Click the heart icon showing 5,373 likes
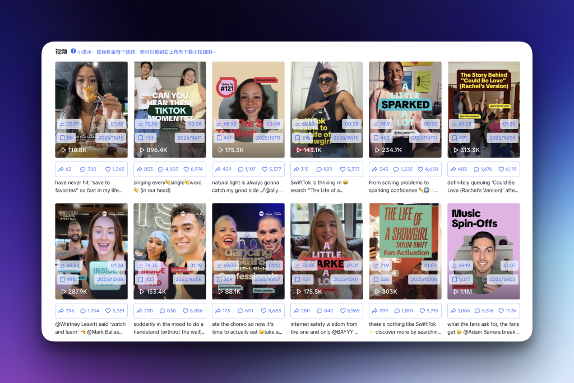Screen dimensions: 574x383 [343, 169]
